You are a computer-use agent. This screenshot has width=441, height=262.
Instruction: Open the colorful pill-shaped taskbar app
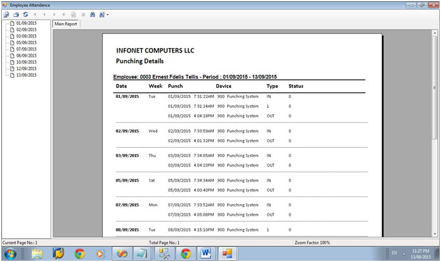point(122,254)
